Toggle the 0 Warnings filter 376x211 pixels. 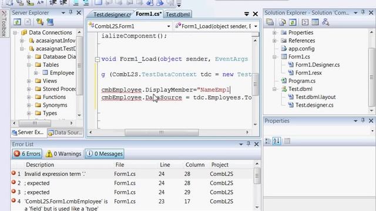pos(63,154)
